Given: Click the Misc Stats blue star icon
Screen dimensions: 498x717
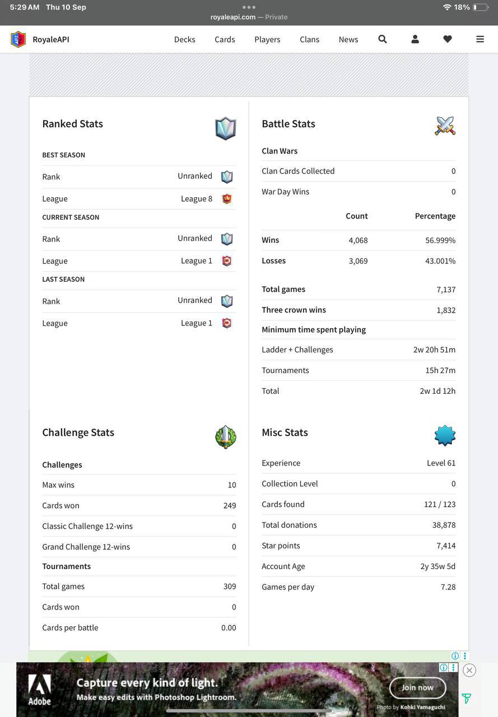Looking at the screenshot, I should tap(445, 435).
